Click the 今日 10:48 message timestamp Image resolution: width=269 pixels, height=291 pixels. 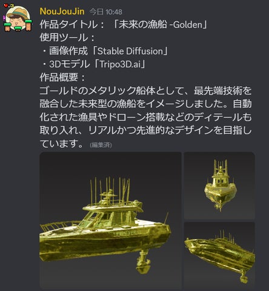pyautogui.click(x=106, y=12)
